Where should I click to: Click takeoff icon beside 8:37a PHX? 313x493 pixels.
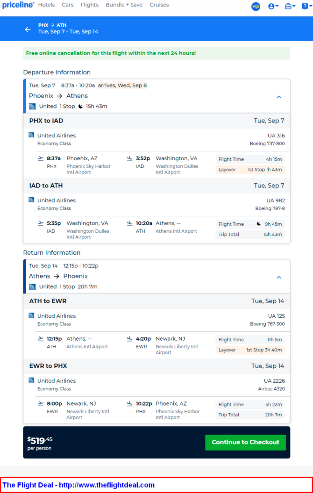coord(41,158)
